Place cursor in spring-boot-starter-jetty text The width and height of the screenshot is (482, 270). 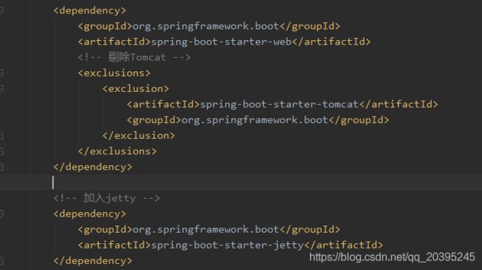click(x=228, y=245)
